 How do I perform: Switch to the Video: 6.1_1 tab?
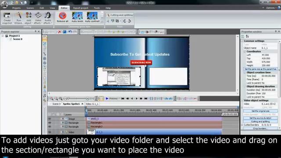pyautogui.click(x=92, y=104)
